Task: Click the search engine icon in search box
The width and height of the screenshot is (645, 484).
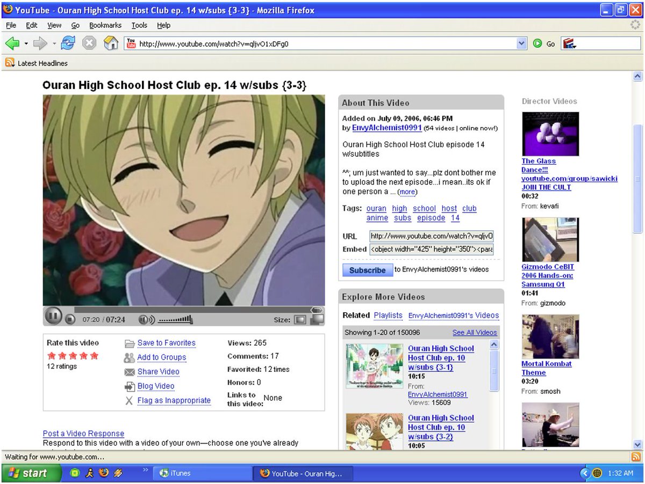Action: [569, 44]
